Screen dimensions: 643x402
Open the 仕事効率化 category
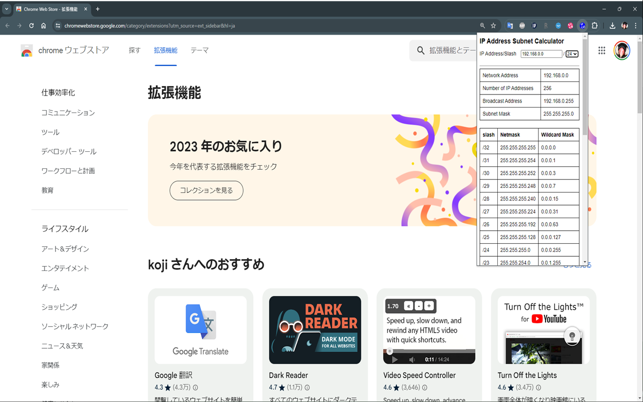point(58,93)
